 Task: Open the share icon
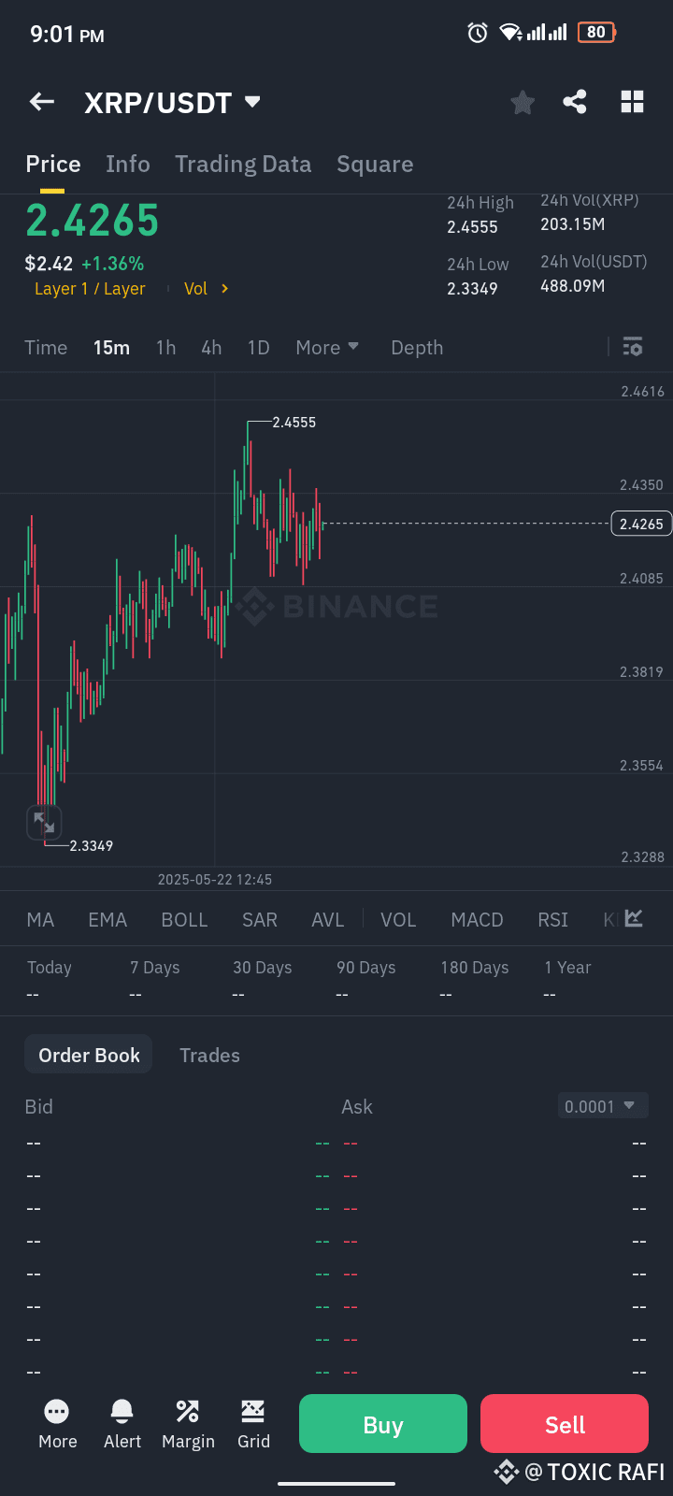tap(575, 102)
